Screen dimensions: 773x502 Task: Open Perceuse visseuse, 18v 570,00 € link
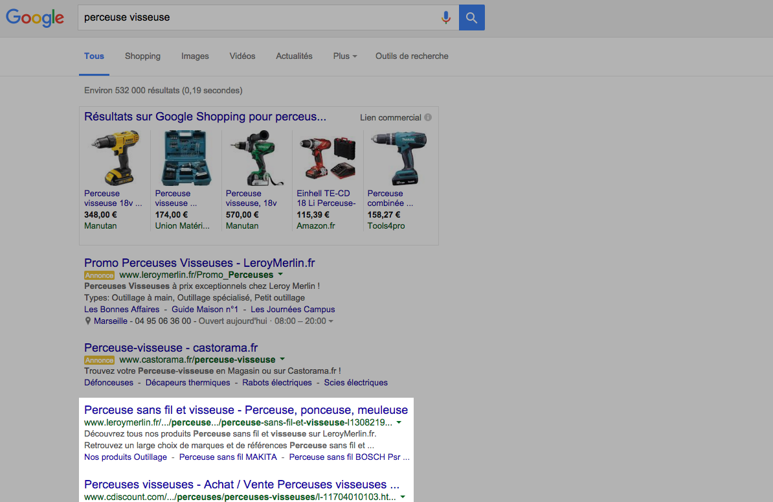tap(251, 198)
